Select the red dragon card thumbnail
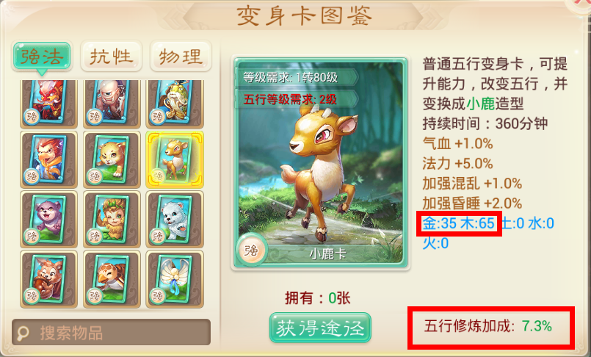Image resolution: width=591 pixels, height=357 pixels. point(48,104)
